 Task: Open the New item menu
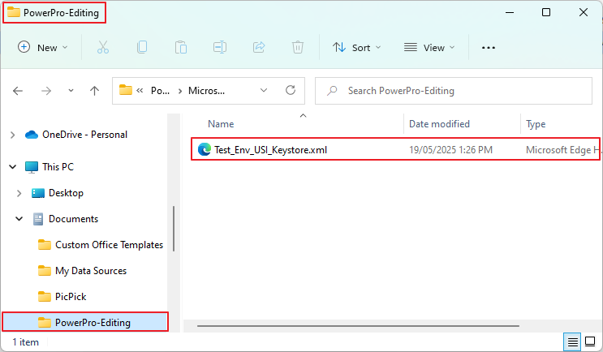tap(43, 48)
